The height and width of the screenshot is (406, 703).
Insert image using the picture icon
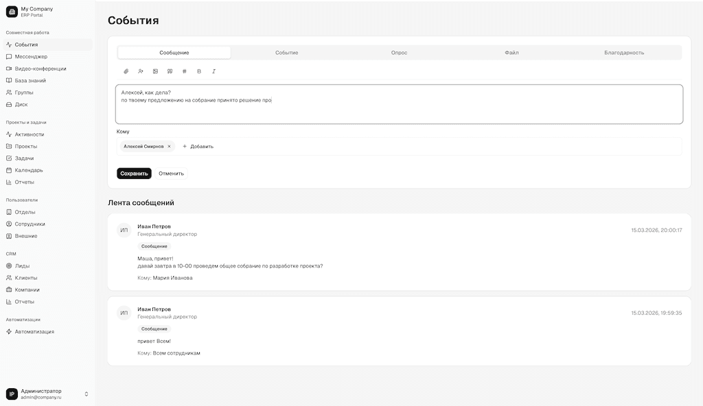pyautogui.click(x=155, y=71)
